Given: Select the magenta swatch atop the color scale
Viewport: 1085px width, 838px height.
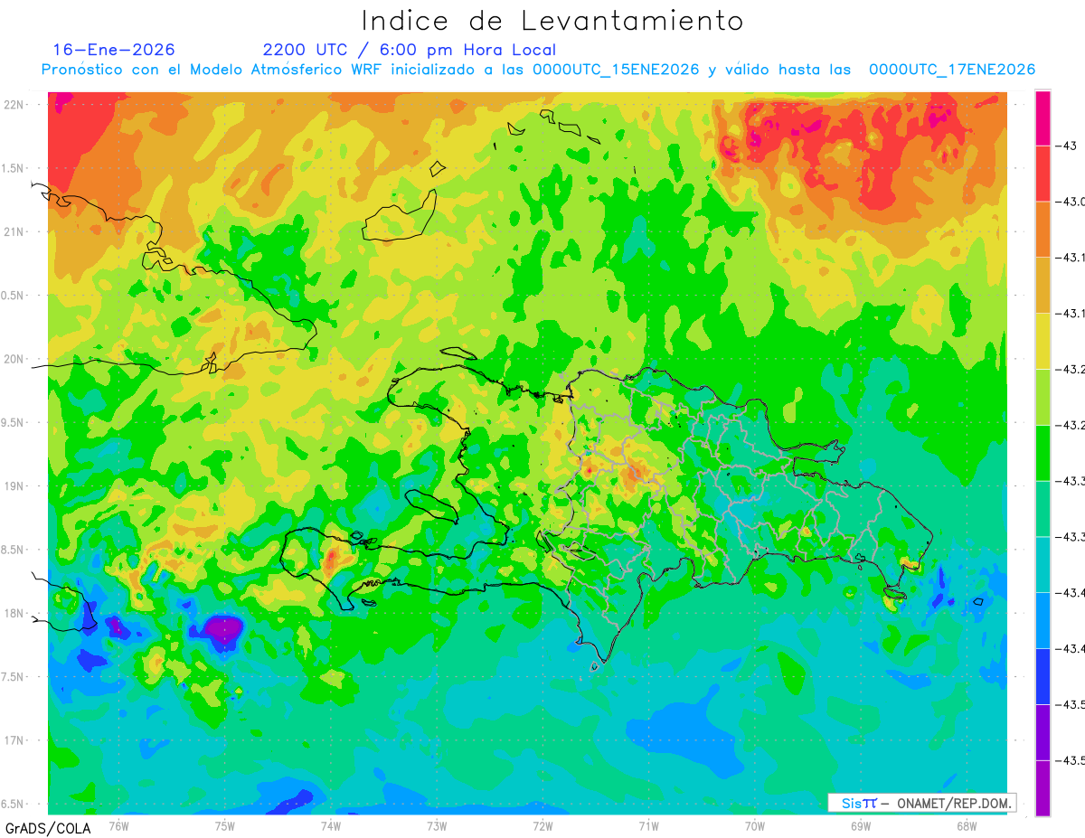Looking at the screenshot, I should click(1043, 118).
